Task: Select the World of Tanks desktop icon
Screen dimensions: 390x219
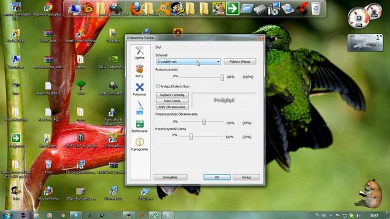Action: (x=80, y=141)
